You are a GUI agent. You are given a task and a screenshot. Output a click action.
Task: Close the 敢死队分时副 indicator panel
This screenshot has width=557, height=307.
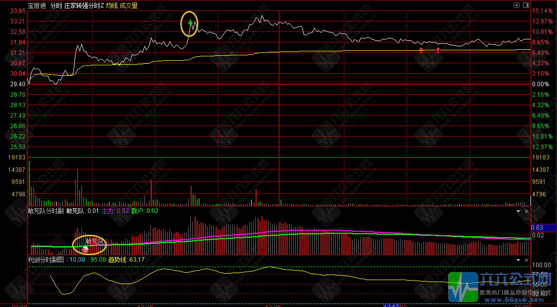point(526,211)
